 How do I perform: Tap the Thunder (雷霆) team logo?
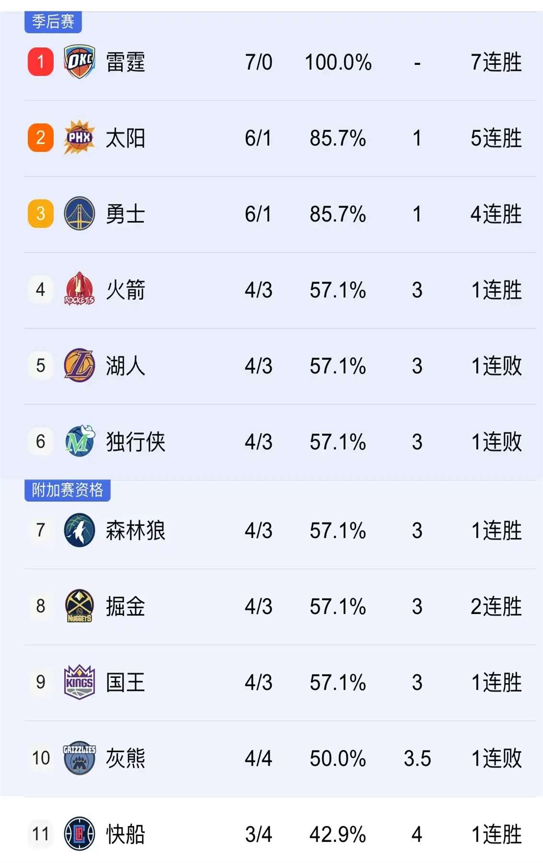80,62
